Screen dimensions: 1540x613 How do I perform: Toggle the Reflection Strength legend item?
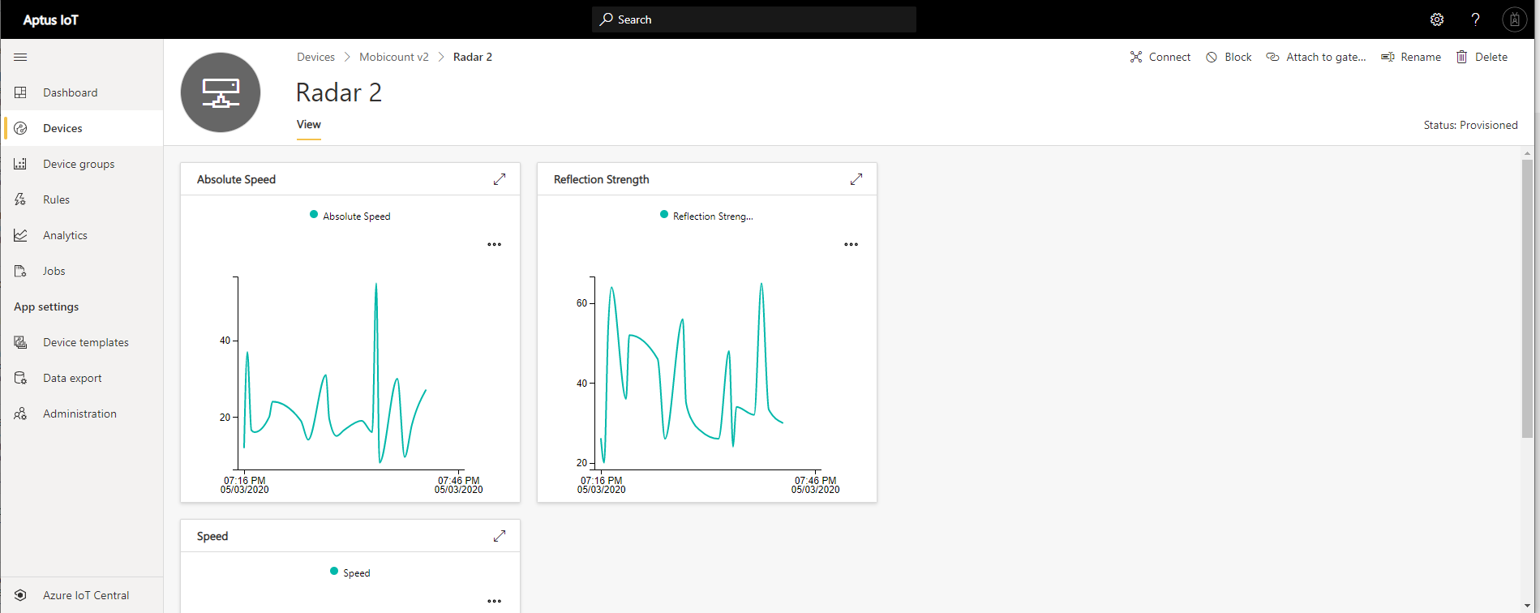pyautogui.click(x=706, y=216)
